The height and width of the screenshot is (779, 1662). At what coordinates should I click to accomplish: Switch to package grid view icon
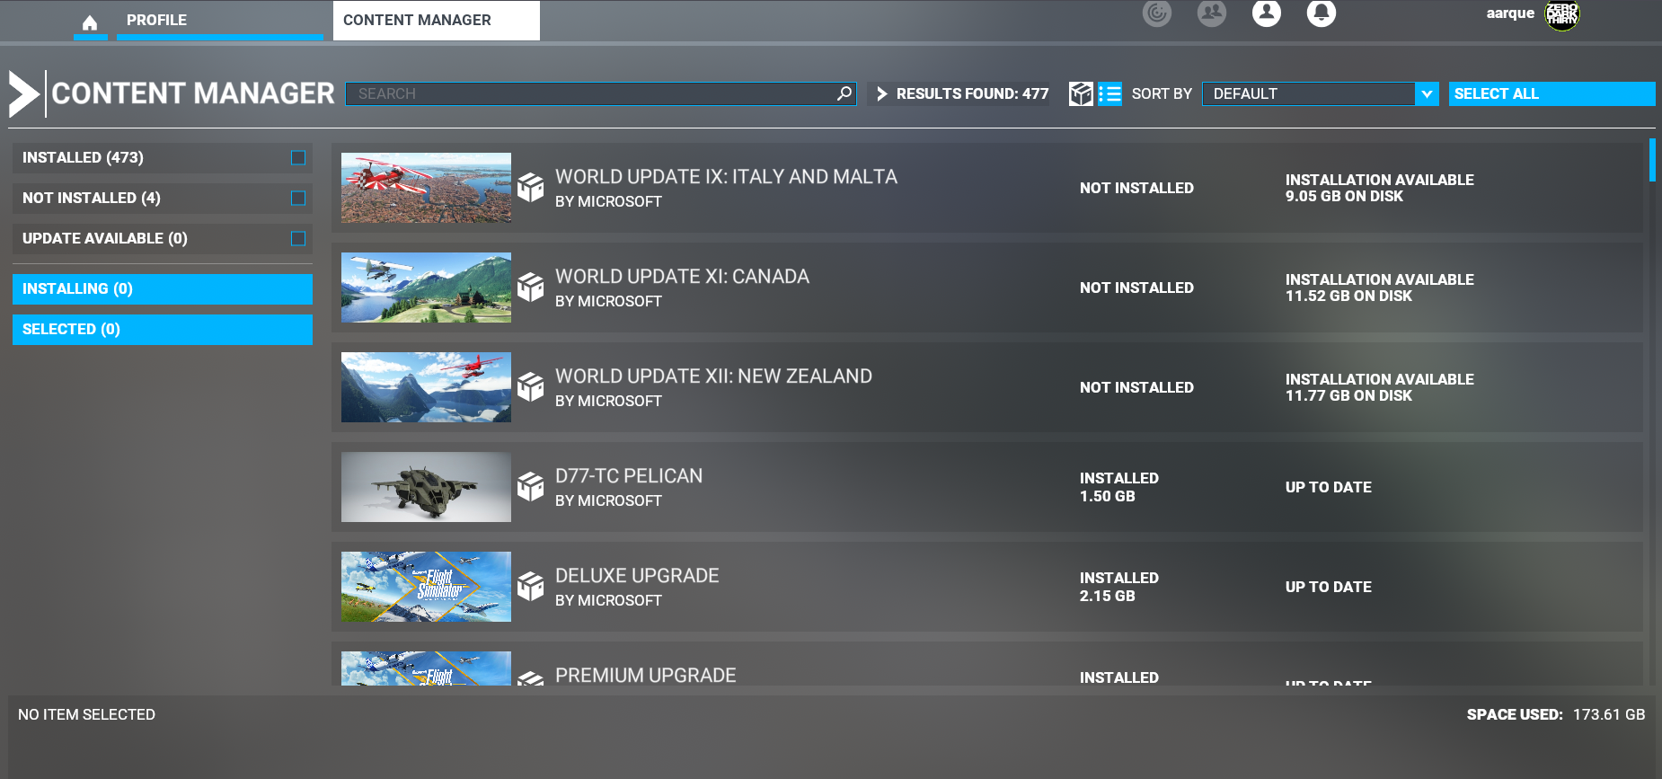1081,93
